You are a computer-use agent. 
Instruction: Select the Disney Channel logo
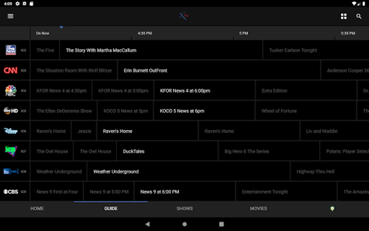pos(11,131)
